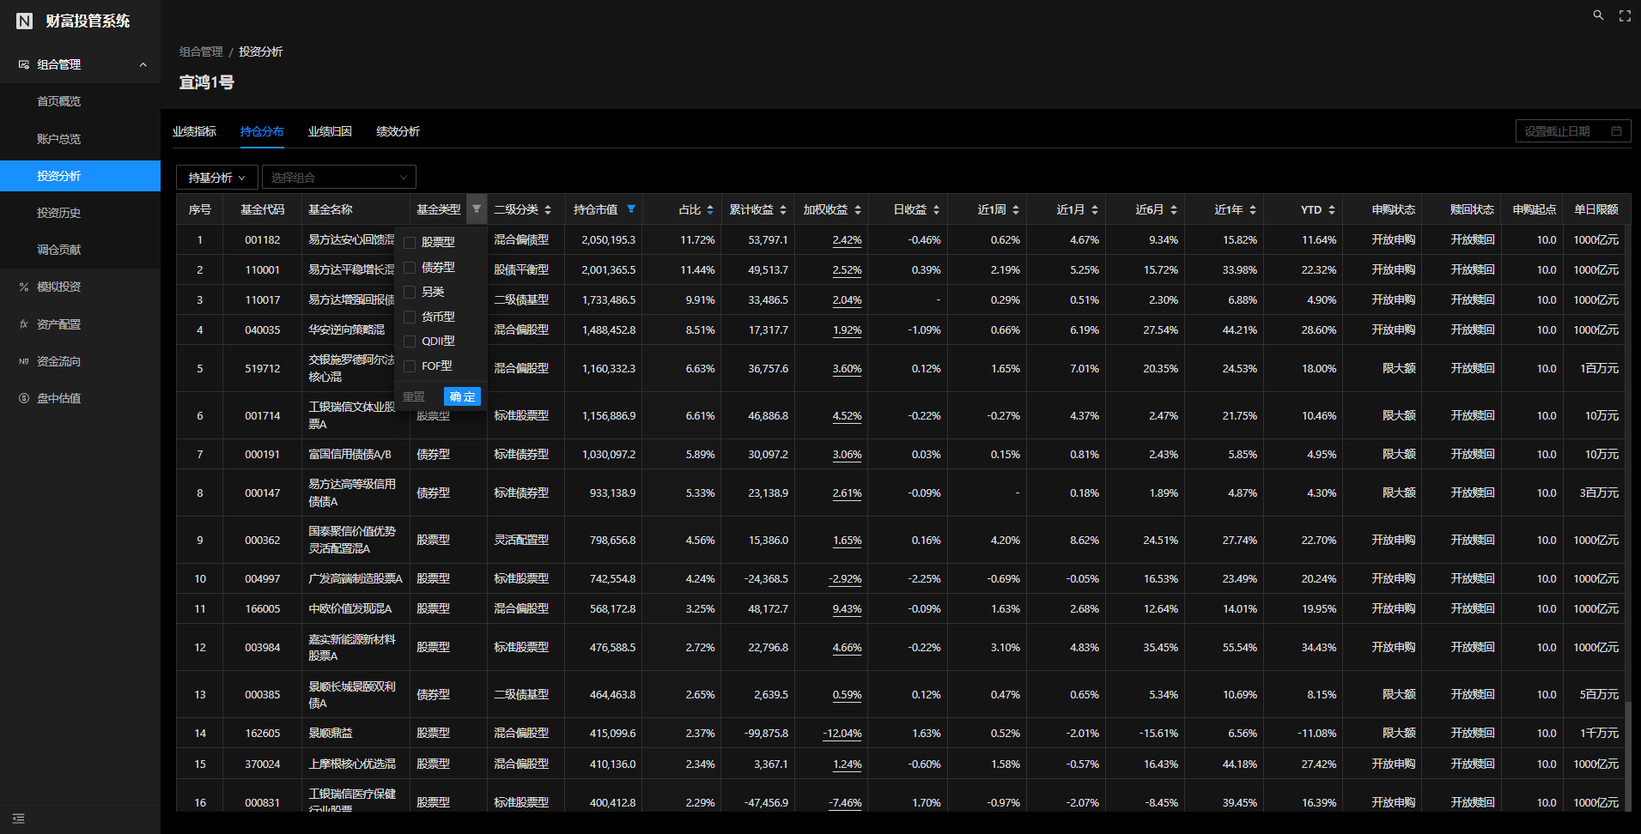This screenshot has height=834, width=1641.
Task: Check the 另类 filter checkbox
Action: click(x=410, y=292)
